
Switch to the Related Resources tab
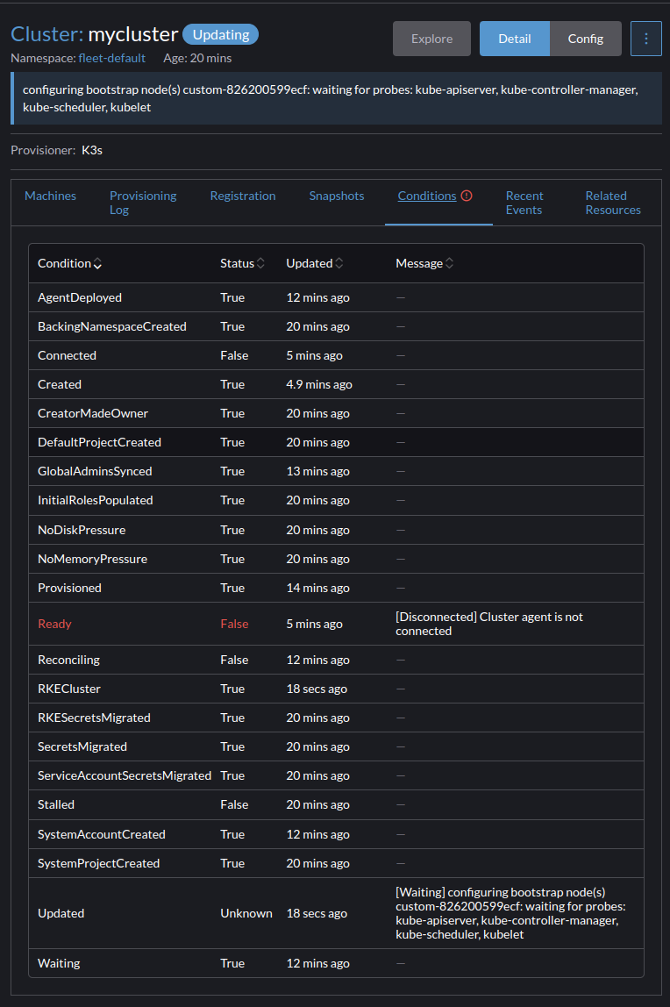[612, 203]
